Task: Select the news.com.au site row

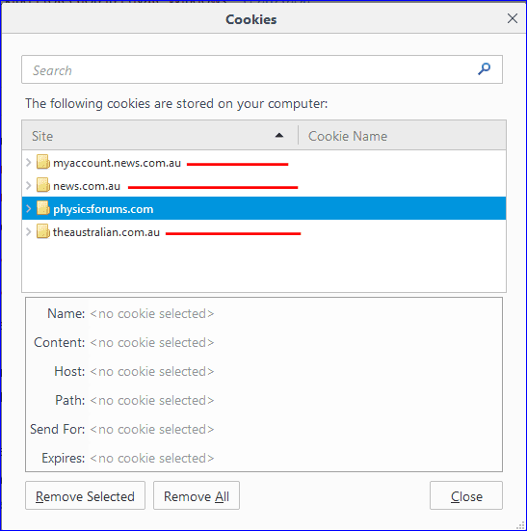Action: pyautogui.click(x=264, y=185)
